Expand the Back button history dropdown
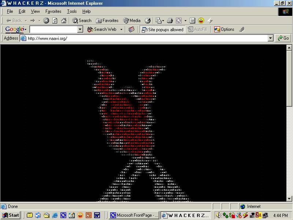 click(26, 21)
